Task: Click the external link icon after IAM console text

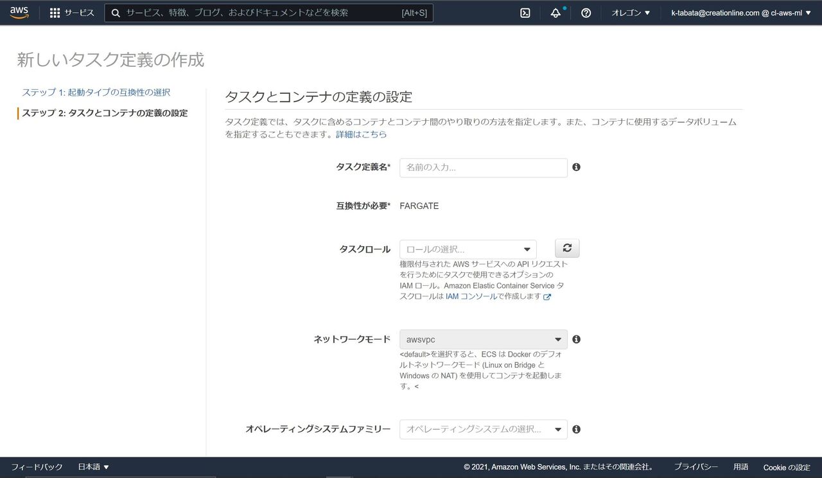Action: 547,297
